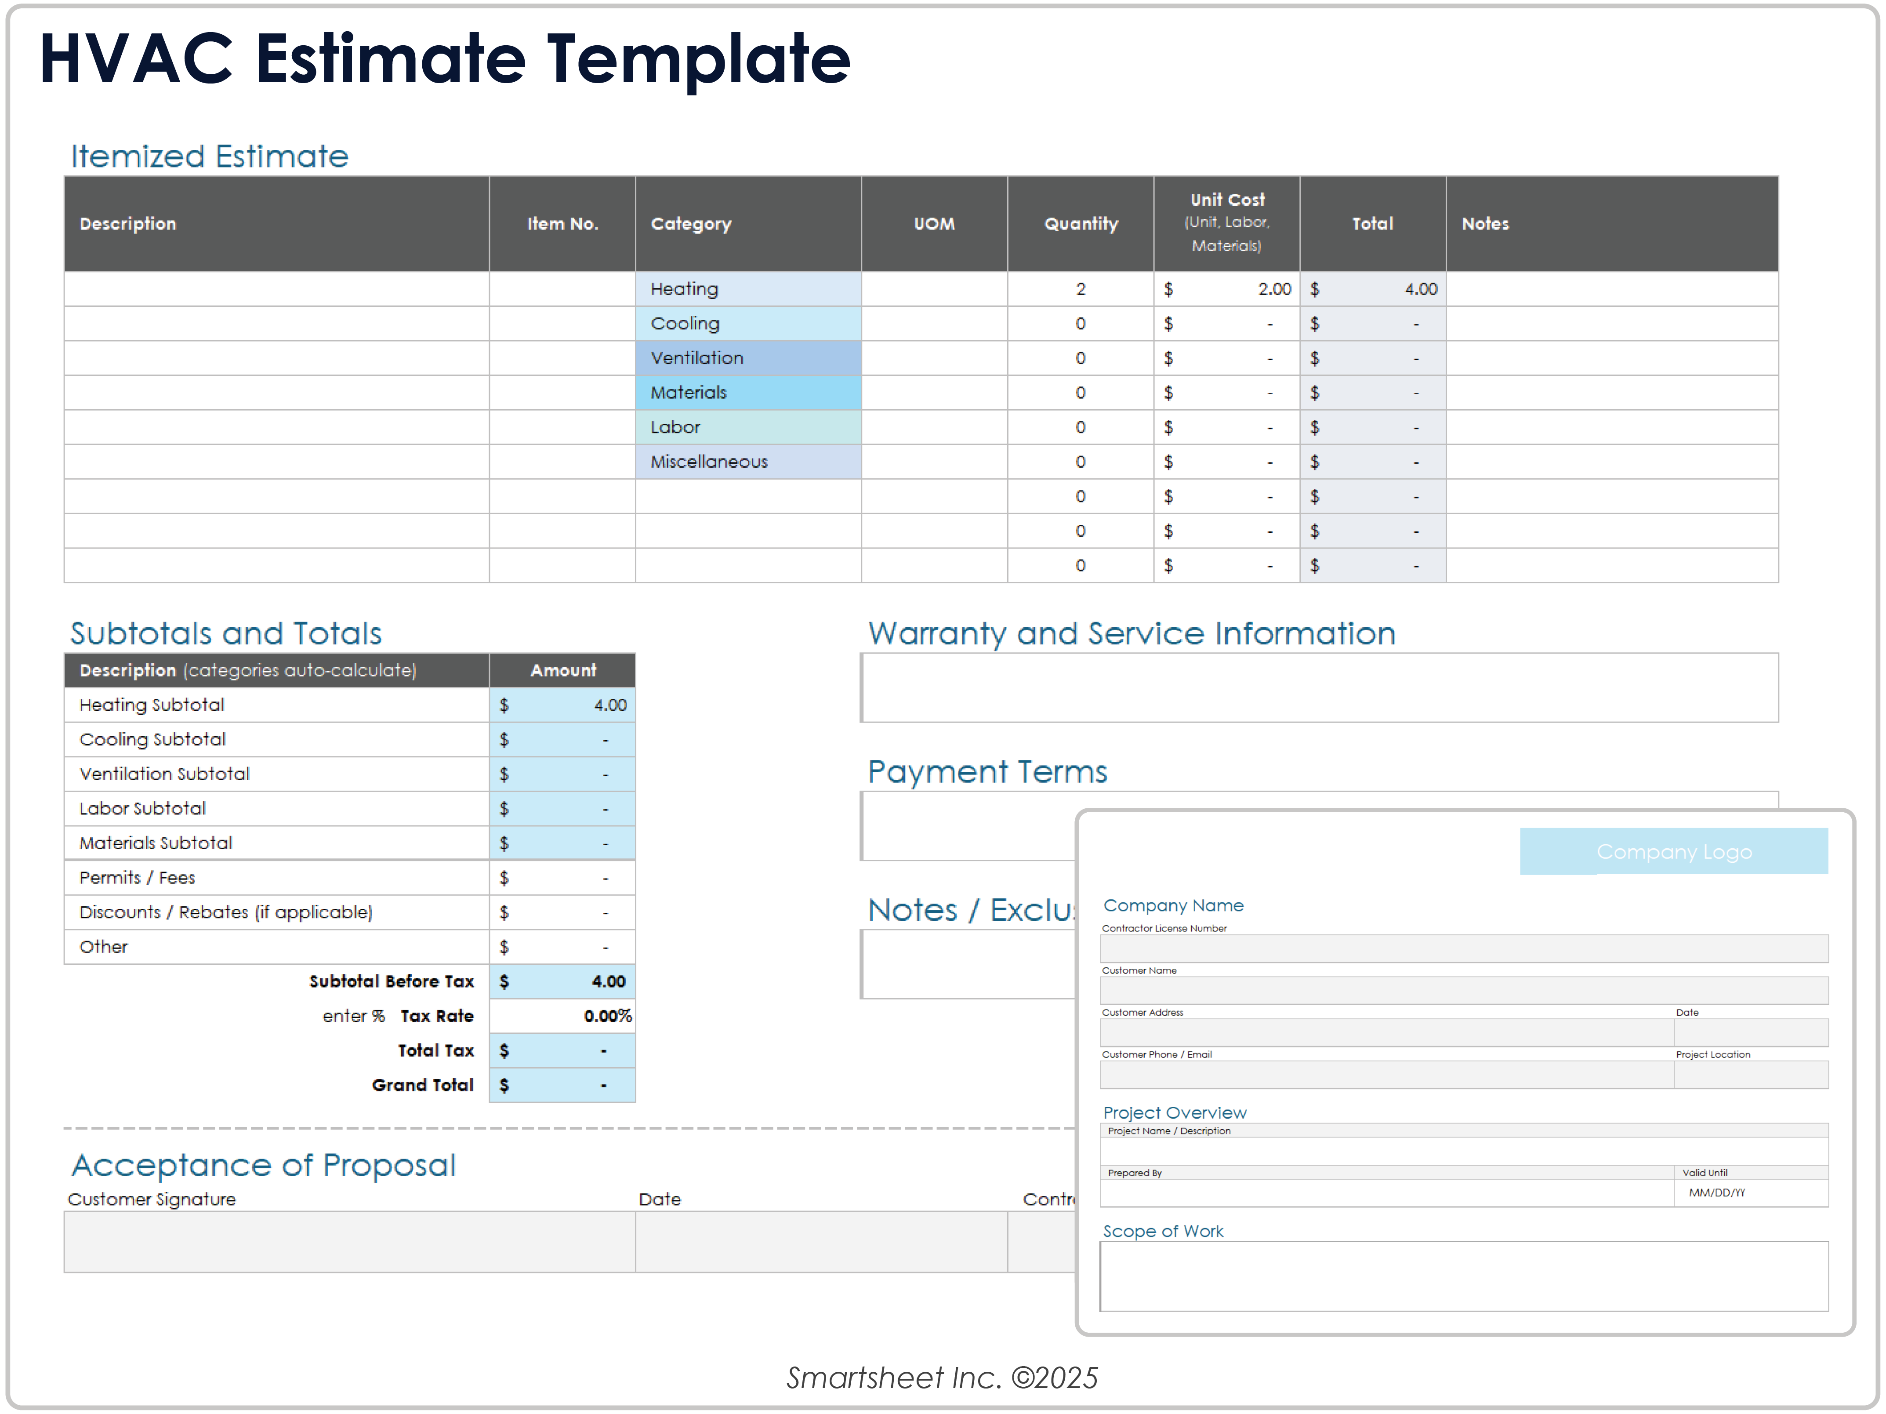Click the Company Logo placeholder
Image resolution: width=1886 pixels, height=1414 pixels.
[x=1673, y=851]
